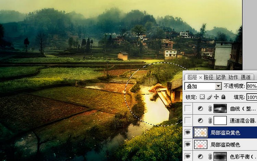Hide the 局部渲染暖色 layer
The image size is (257, 161).
(x=188, y=145)
